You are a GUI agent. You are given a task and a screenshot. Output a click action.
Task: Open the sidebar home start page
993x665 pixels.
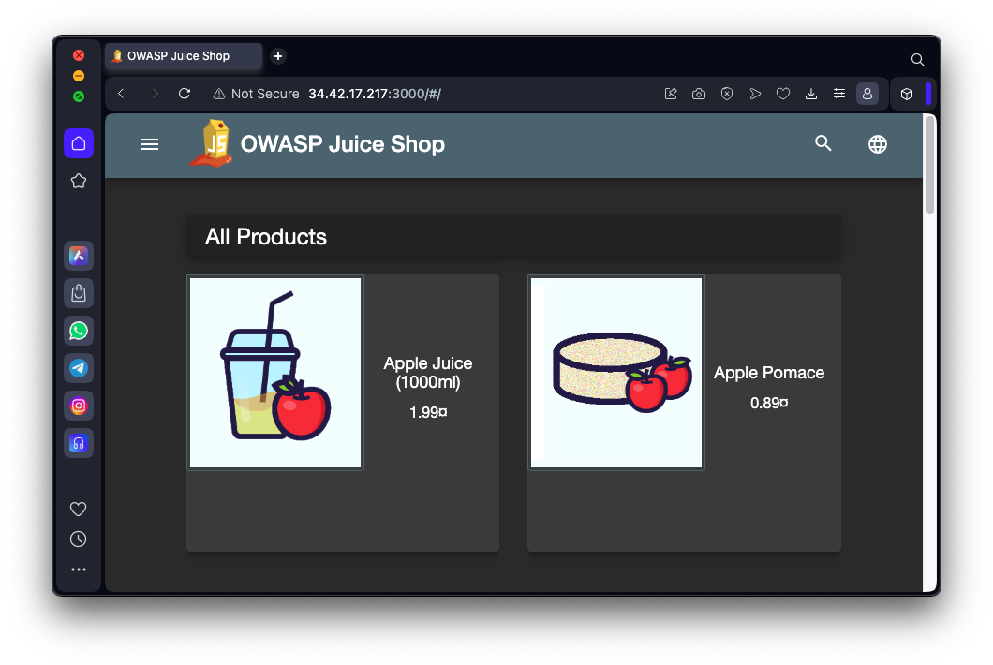tap(79, 143)
